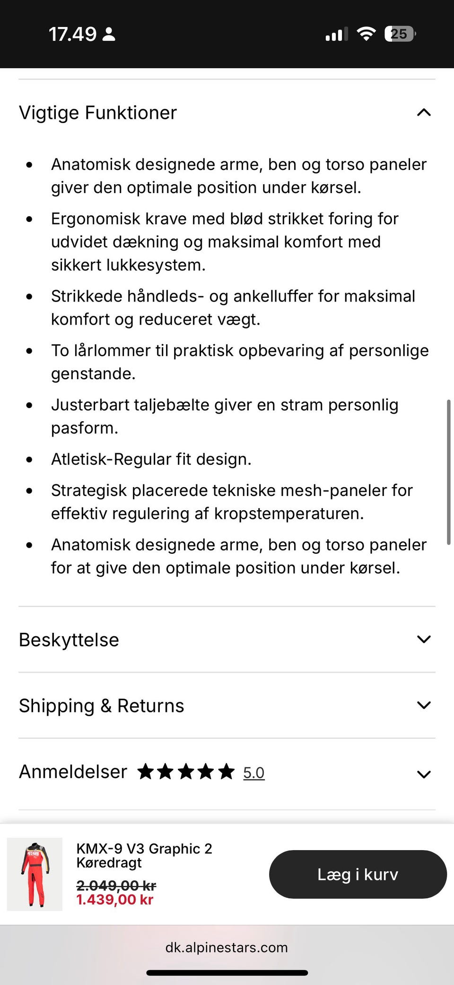Tap the Vigtige Funktioner heading

point(98,113)
